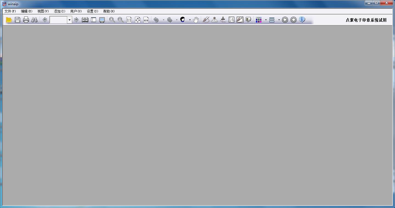Viewport: 395px width, 208px height.
Task: Open the 文件(F) menu
Action: click(x=10, y=11)
